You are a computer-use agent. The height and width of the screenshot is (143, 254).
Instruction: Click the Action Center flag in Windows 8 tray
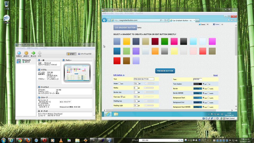click(x=212, y=114)
